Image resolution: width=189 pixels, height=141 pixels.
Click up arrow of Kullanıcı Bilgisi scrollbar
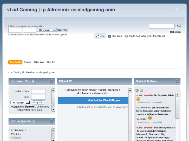coord(53,90)
